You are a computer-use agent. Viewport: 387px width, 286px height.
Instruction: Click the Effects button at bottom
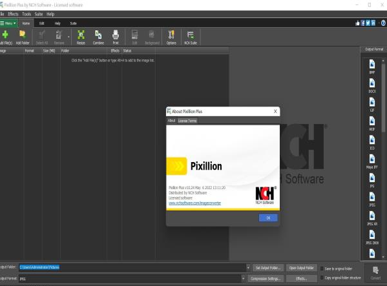(301, 279)
